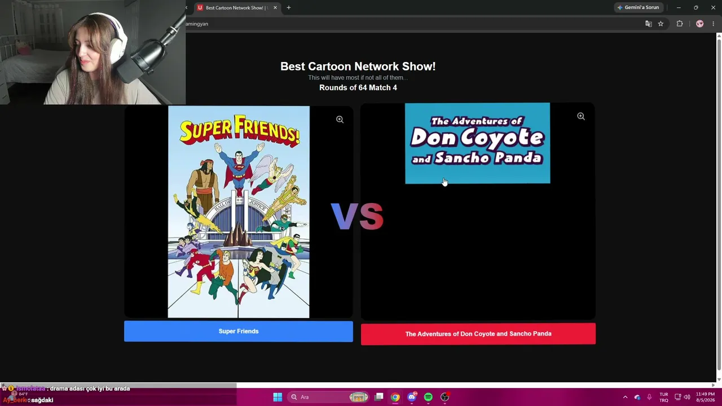This screenshot has width=722, height=406.
Task: Select the Don Coyote and Sancho Panda image
Action: click(477, 143)
